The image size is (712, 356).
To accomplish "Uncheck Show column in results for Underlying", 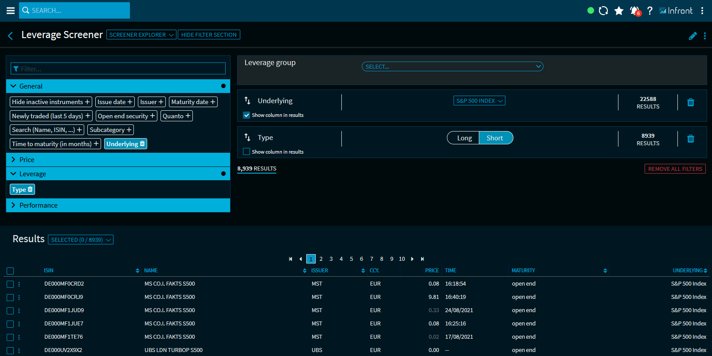I will click(246, 115).
